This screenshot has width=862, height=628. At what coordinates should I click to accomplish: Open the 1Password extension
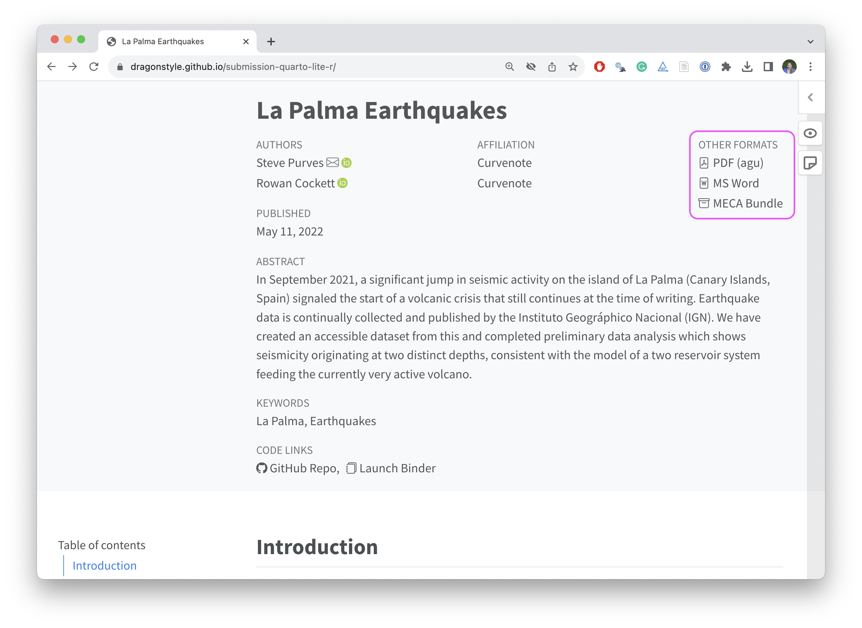coord(705,67)
